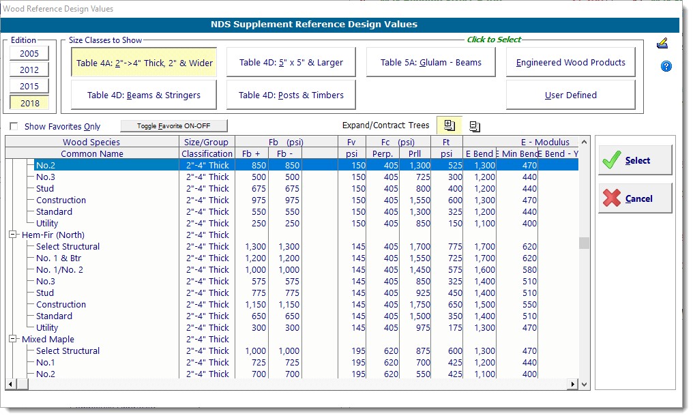Viewport: 693px width, 418px height.
Task: Show Engineered Wood Products class
Action: click(570, 62)
